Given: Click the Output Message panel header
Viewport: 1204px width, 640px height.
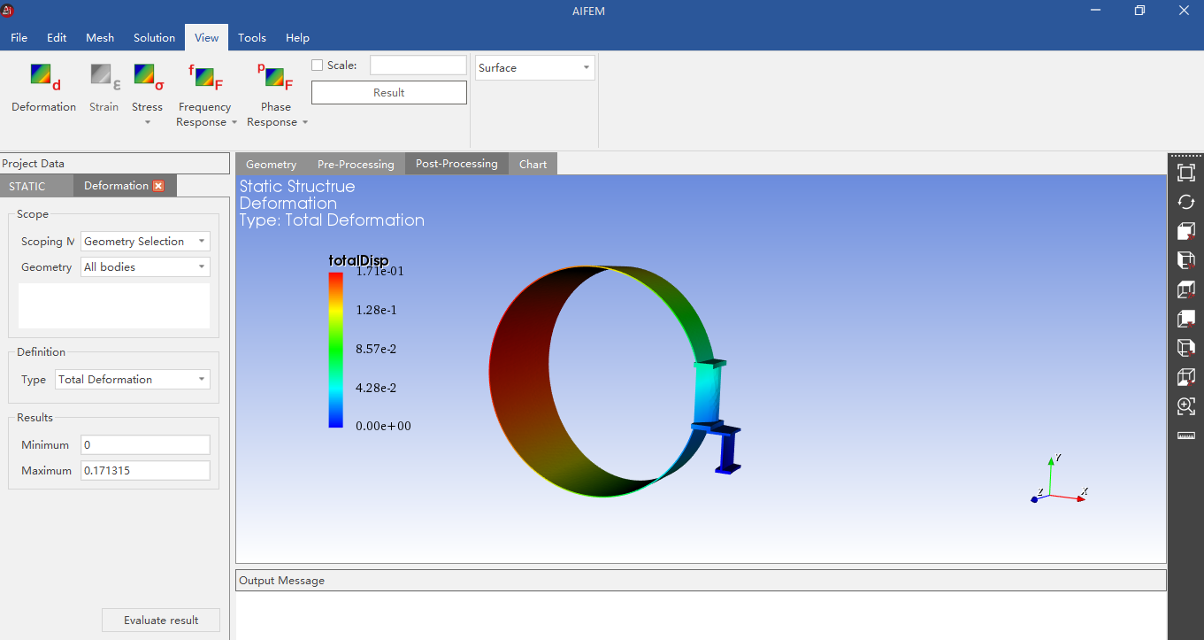Looking at the screenshot, I should coord(701,581).
